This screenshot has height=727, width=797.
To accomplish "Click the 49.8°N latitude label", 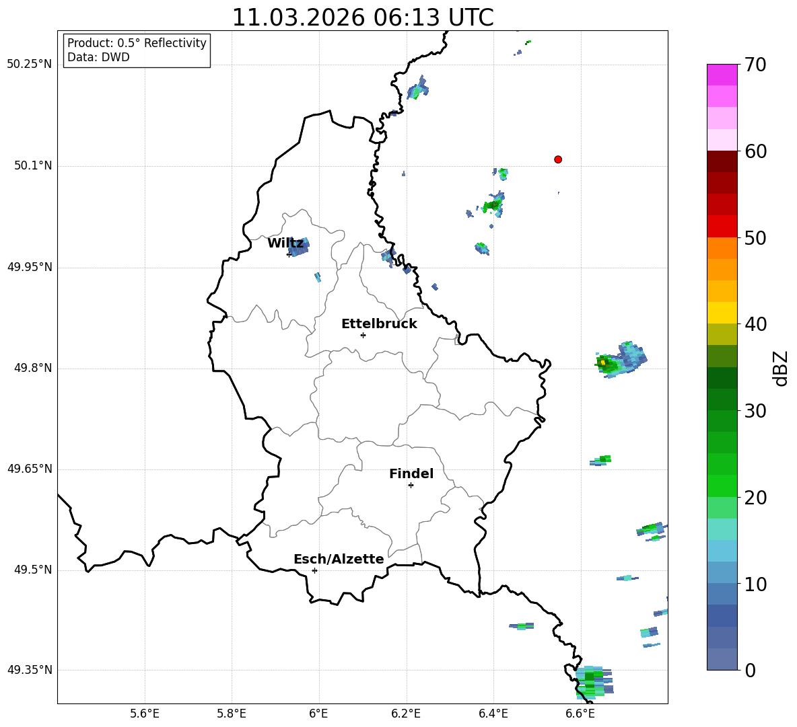I will (x=33, y=368).
